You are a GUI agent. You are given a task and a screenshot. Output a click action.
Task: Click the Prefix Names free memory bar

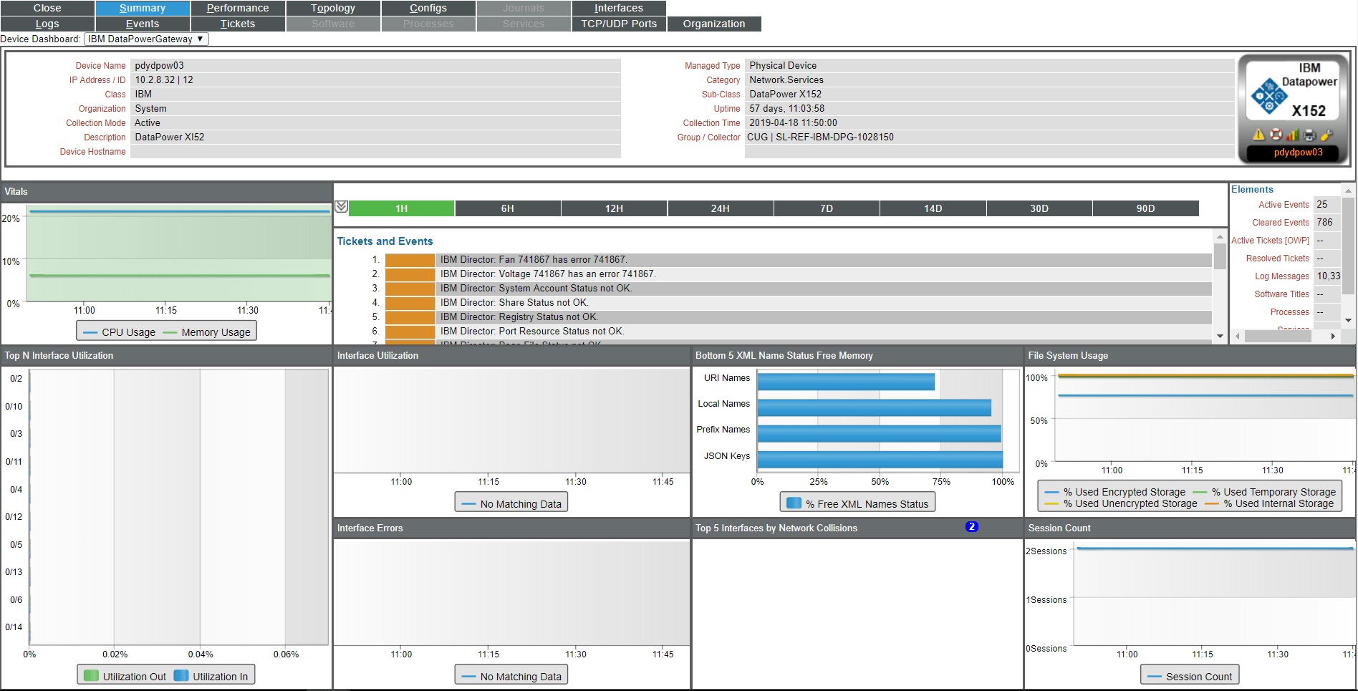click(x=880, y=433)
